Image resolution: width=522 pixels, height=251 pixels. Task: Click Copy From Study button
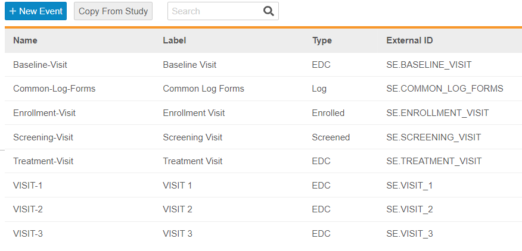pyautogui.click(x=113, y=11)
